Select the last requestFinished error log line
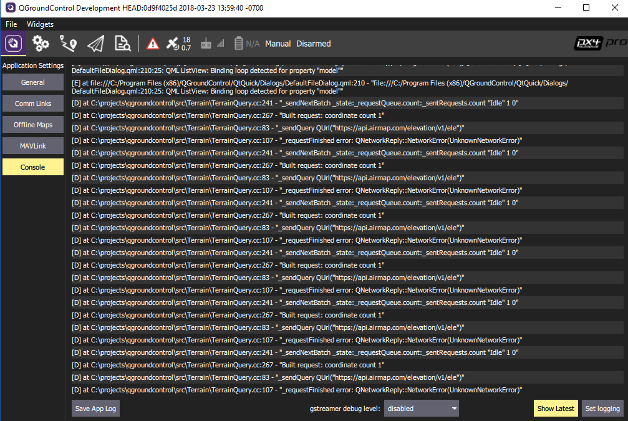Viewport: 628px width, 421px height. coord(347,390)
